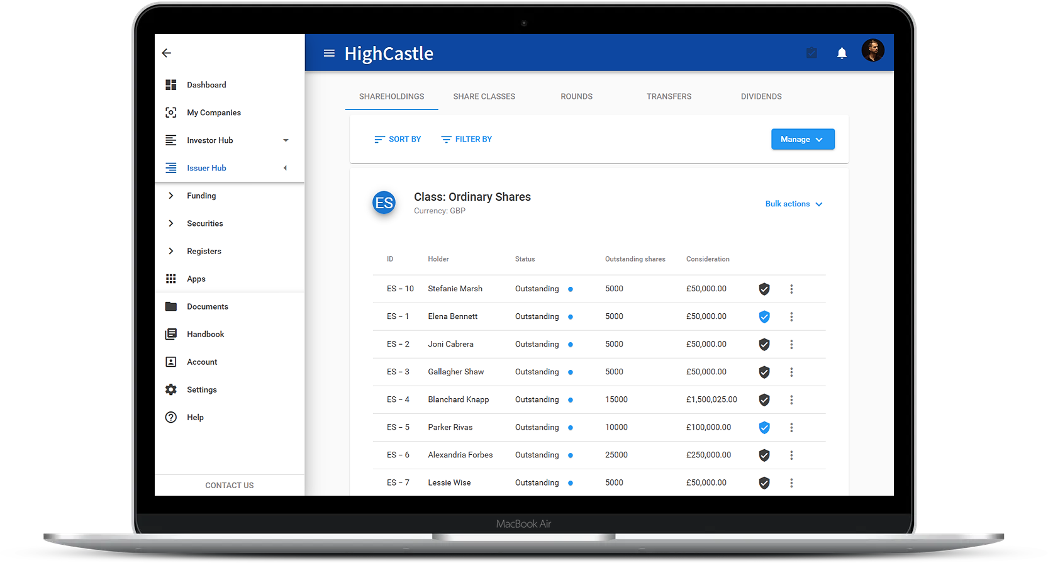
Task: Open the Manage dropdown button
Action: tap(803, 139)
